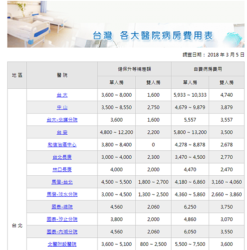Image resolution: width=247 pixels, height=250 pixels.
Task: Click the 4,740 cell in 台大 row
Action: pyautogui.click(x=227, y=95)
